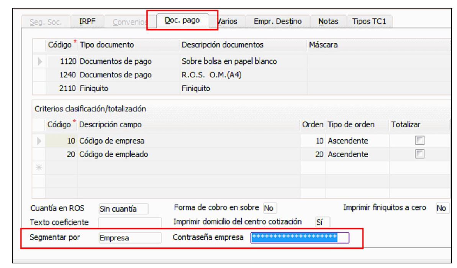Screen dimensions: 457x268
Task: Click 'Documentos de pago' cell in row 1240
Action: (128, 75)
